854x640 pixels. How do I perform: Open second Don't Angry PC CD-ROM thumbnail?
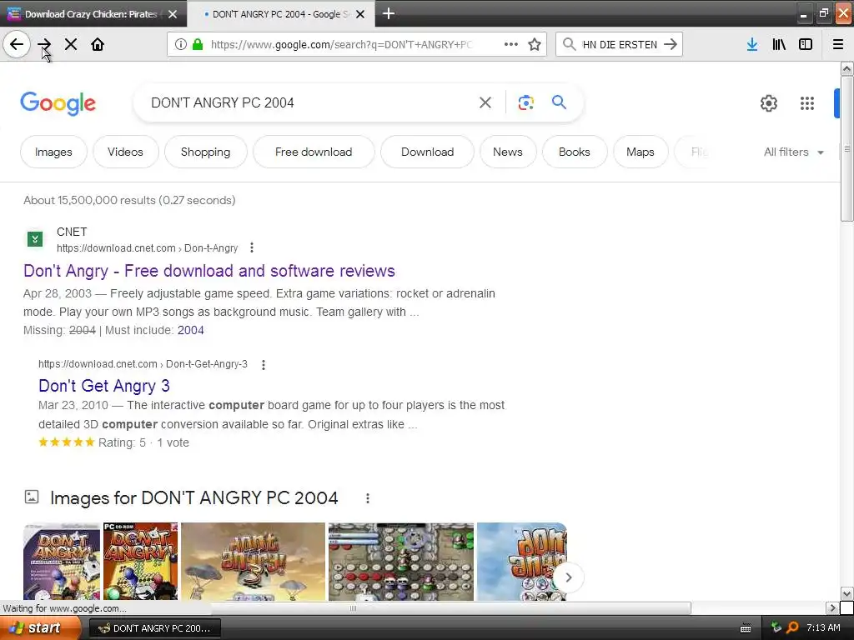pos(140,561)
